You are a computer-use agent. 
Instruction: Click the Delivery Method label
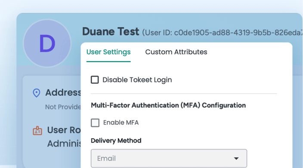(116, 140)
